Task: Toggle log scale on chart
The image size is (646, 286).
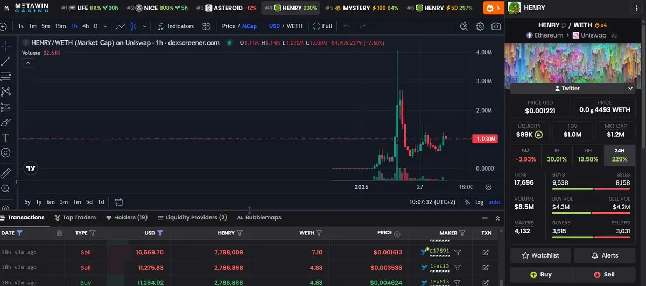Action: pos(479,202)
